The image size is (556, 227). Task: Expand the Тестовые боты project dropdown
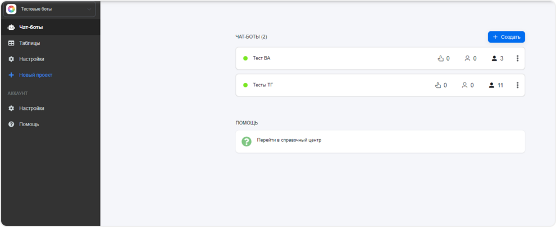(x=89, y=9)
